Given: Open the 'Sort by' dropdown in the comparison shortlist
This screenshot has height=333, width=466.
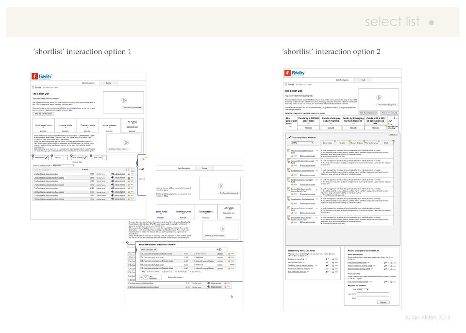Looking at the screenshot, I should pos(302,143).
